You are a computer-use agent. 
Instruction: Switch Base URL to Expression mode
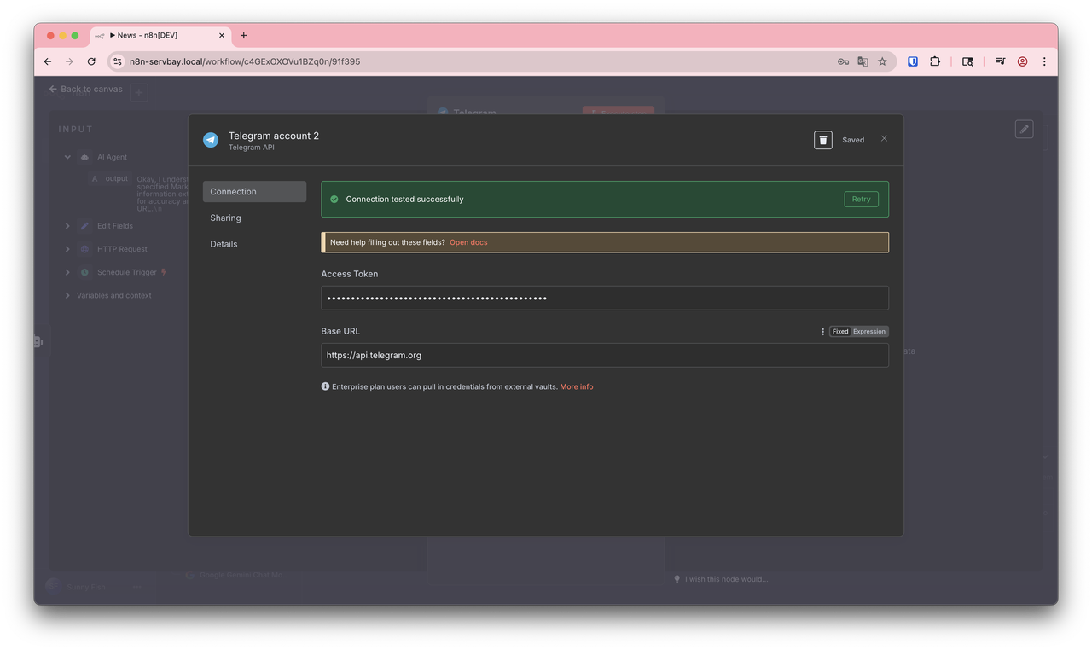[869, 332]
